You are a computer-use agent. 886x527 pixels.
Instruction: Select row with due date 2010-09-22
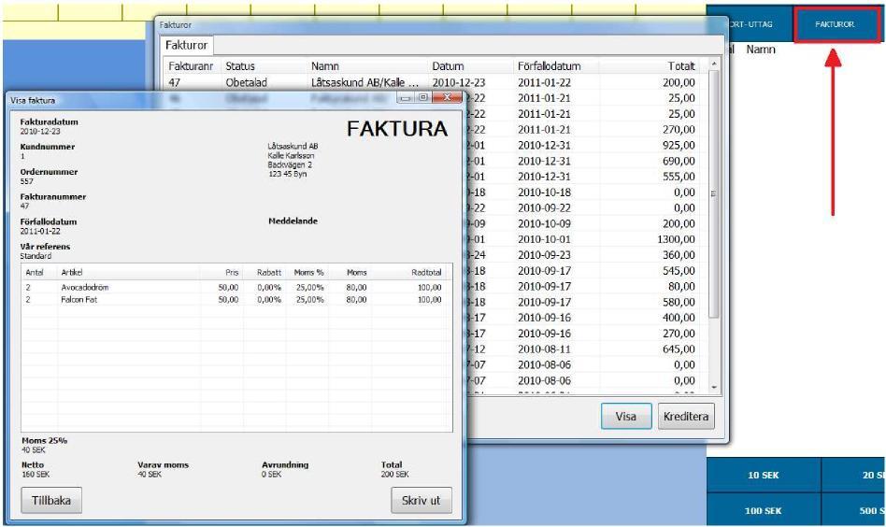[x=584, y=208]
